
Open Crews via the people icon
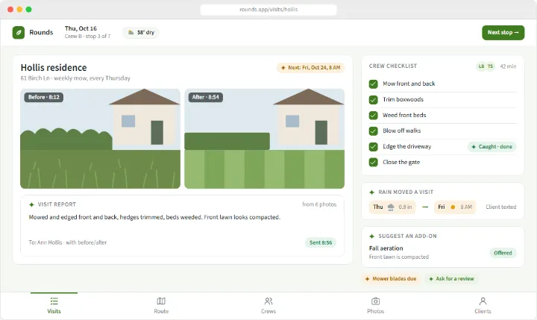click(268, 301)
